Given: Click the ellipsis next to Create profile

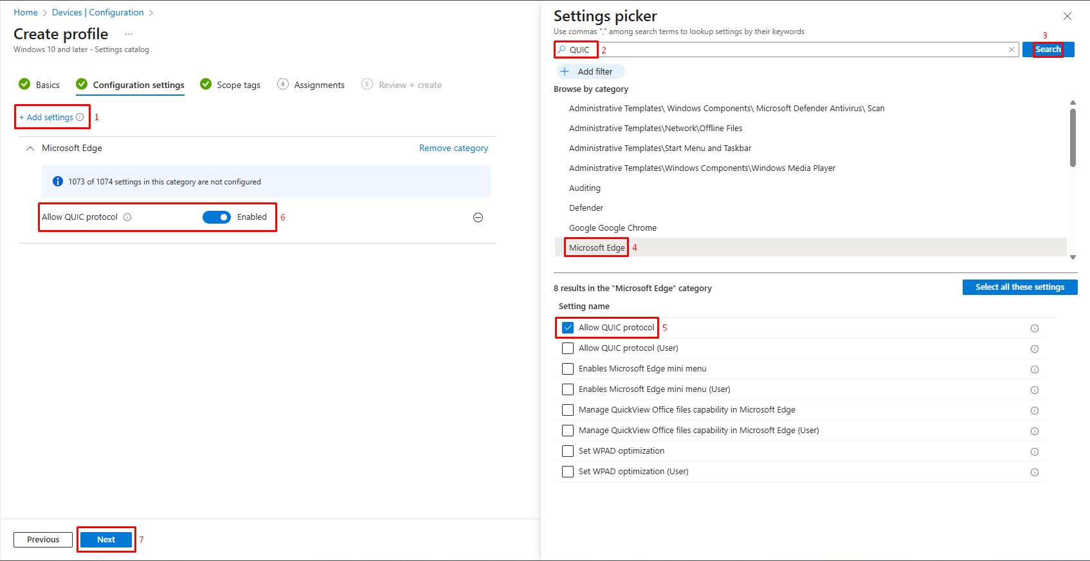Looking at the screenshot, I should point(129,34).
